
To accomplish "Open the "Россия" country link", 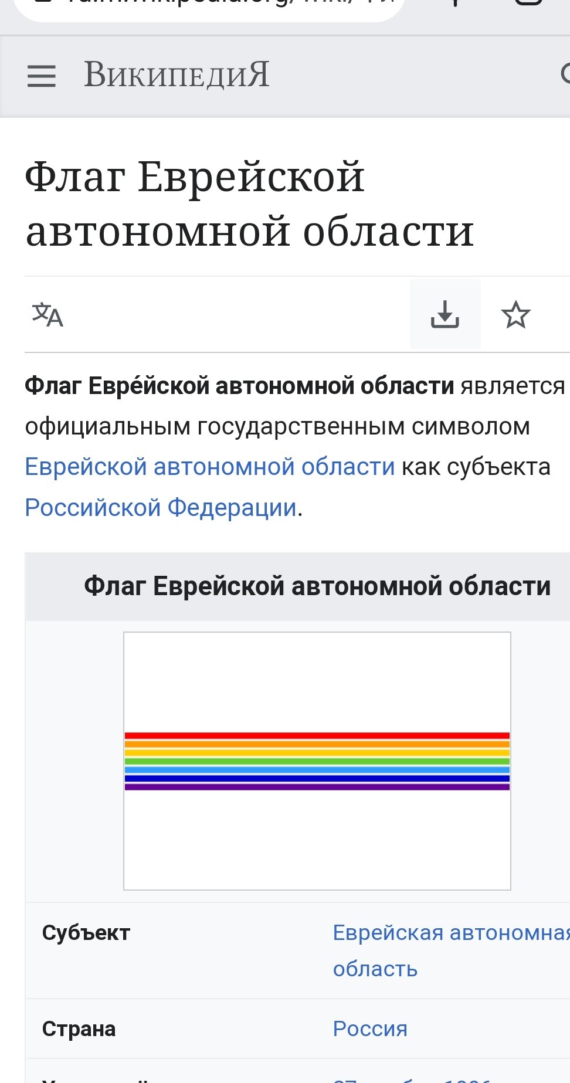I will (x=370, y=1028).
